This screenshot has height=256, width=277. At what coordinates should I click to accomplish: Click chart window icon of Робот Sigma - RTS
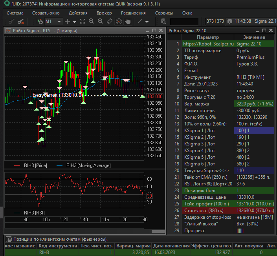pyautogui.click(x=8, y=31)
